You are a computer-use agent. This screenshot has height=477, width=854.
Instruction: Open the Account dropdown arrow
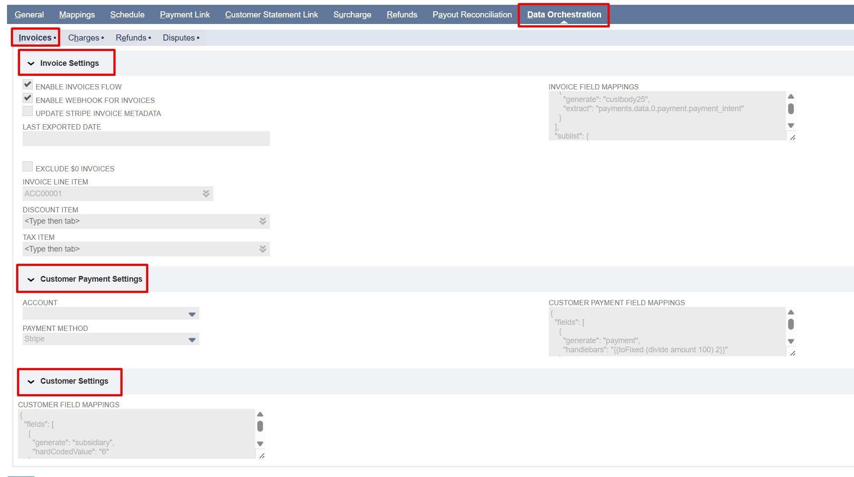(192, 314)
